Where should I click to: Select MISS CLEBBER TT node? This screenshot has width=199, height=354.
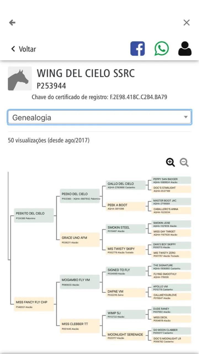(x=80, y=326)
